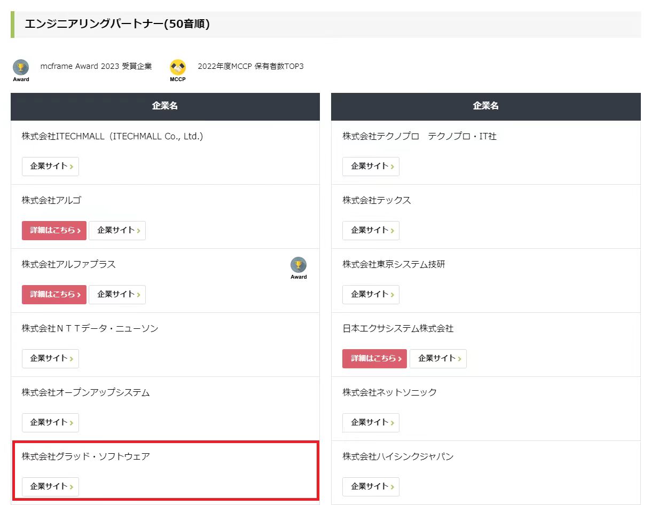
Task: Open 企業サイト for 株式会社オープンアップシステム
Action: click(50, 423)
